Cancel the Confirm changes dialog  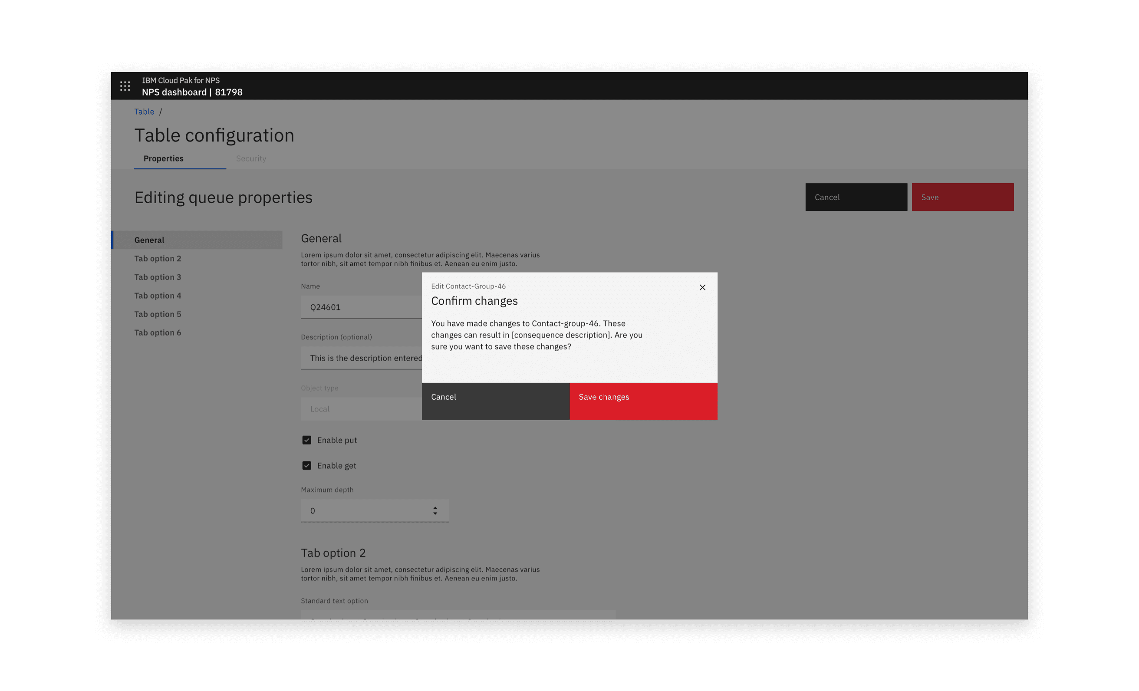pos(496,401)
